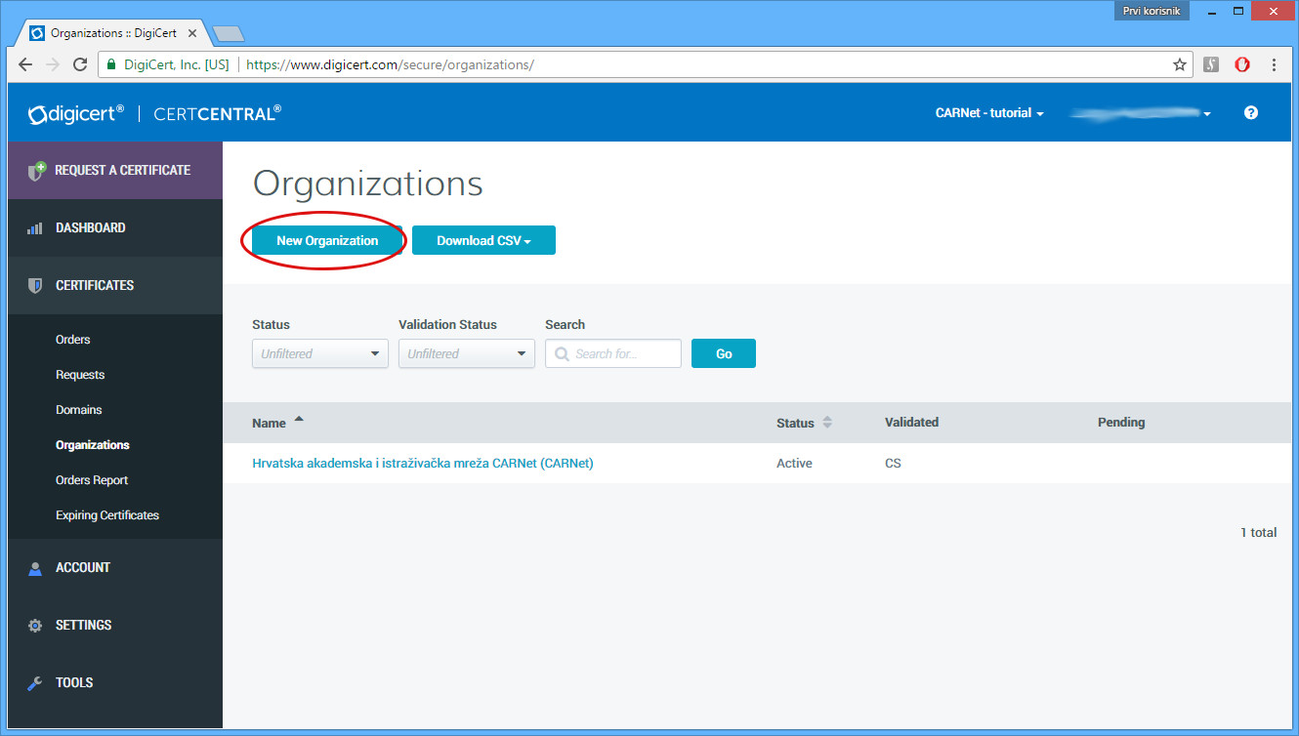Screen dimensions: 1299x736
Task: Click the Settings gear icon
Action: coord(35,626)
